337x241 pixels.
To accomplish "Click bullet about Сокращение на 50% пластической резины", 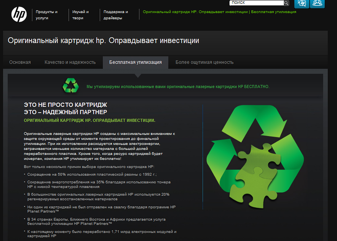I will 92,175.
